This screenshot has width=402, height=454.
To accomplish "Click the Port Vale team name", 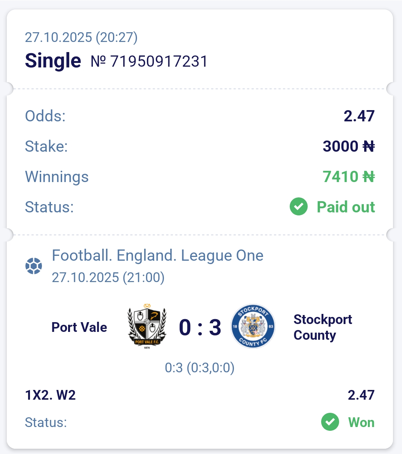I will 79,327.
